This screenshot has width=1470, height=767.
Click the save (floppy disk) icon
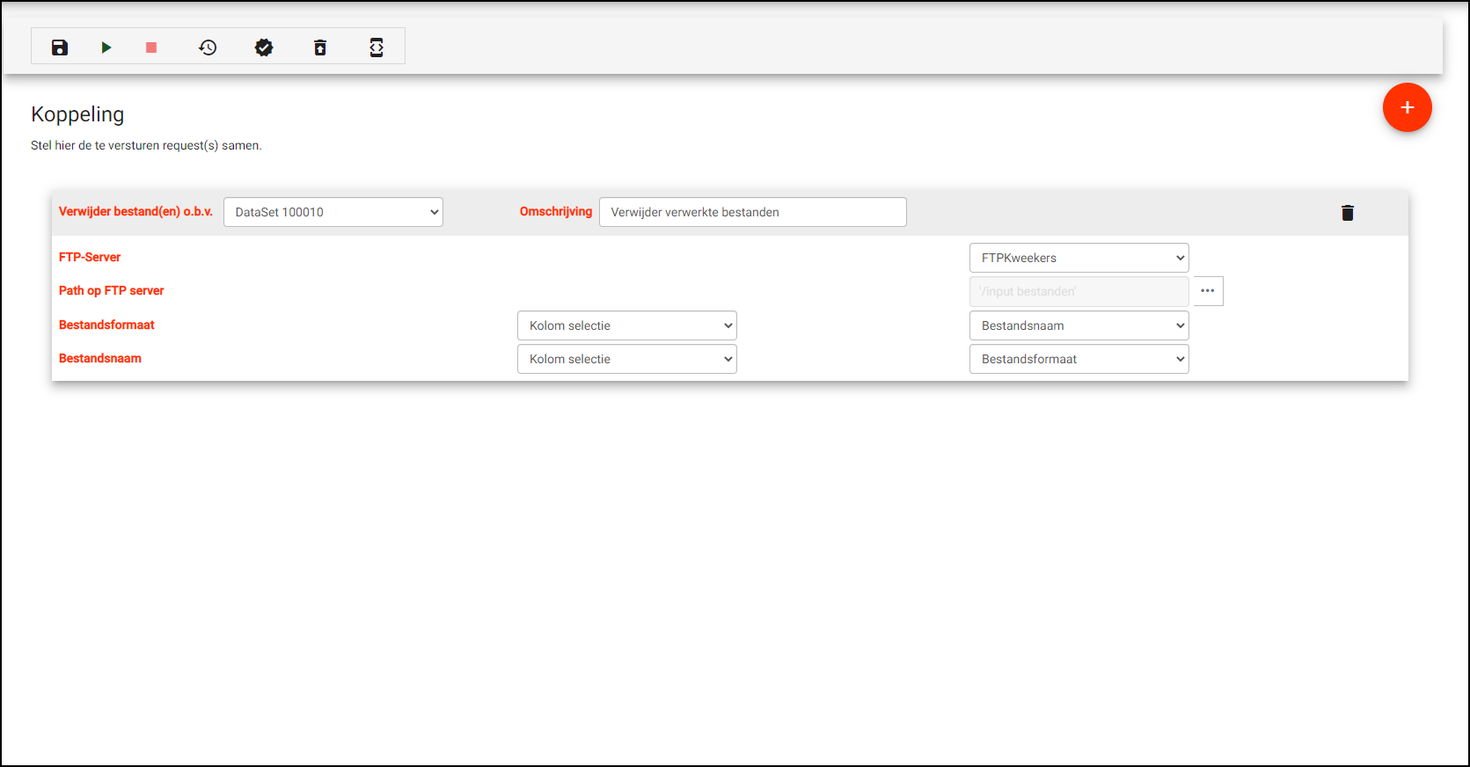point(60,47)
